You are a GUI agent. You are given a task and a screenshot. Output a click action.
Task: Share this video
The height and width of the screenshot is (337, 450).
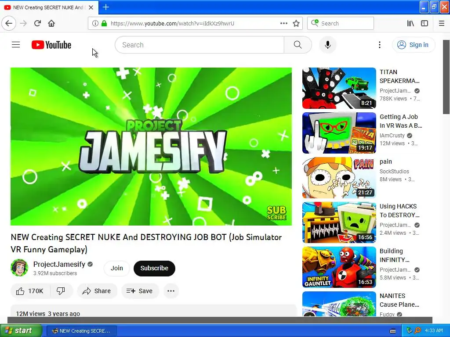pos(97,291)
